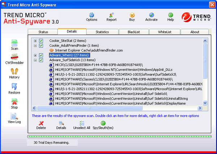Image resolution: width=217 pixels, height=154 pixels.
Task: Open the Statistics tab
Action: coord(102,32)
